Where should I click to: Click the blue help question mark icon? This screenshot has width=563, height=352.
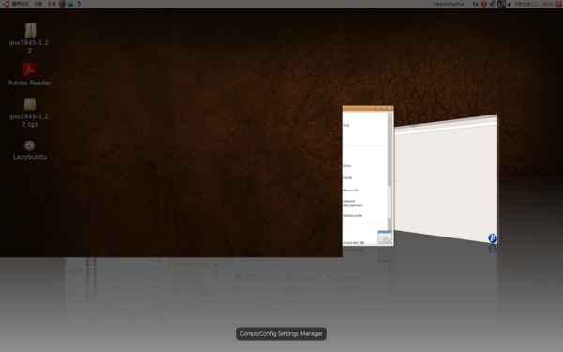tap(79, 4)
